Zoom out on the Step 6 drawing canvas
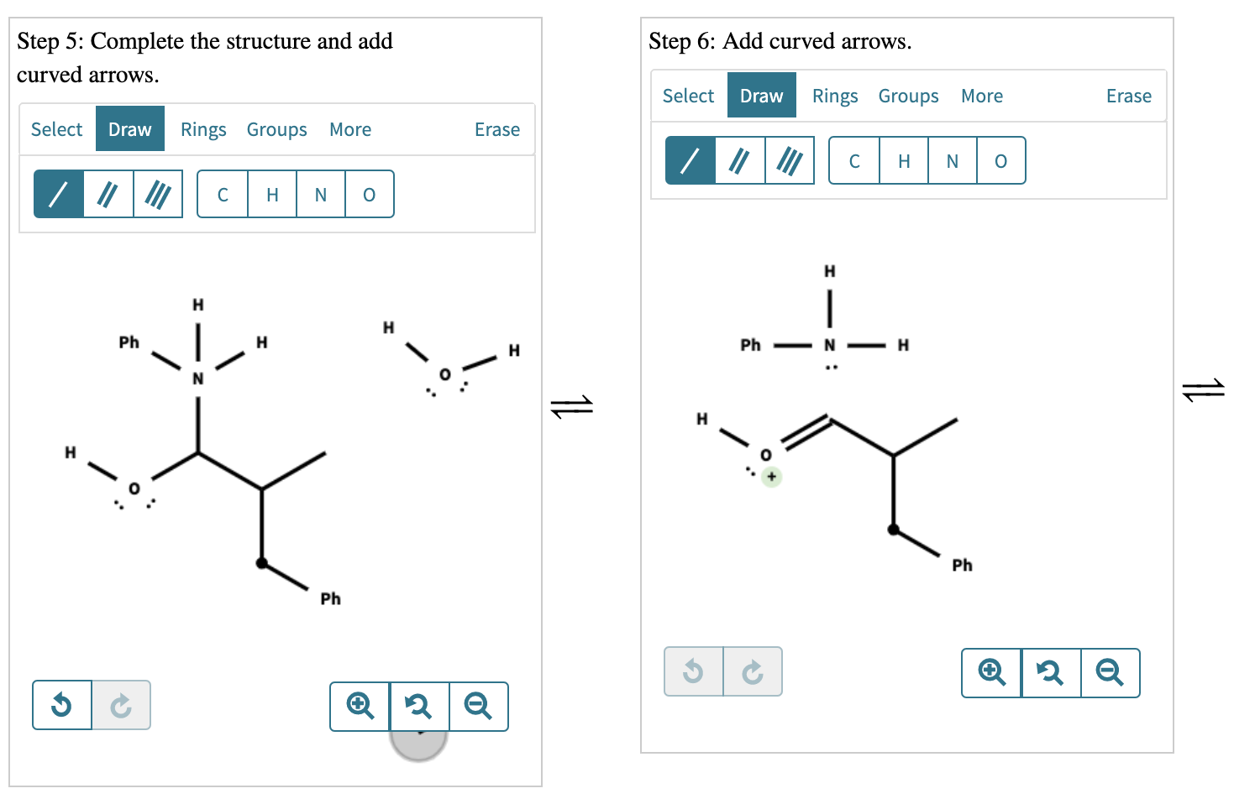This screenshot has height=804, width=1255. click(x=1110, y=672)
